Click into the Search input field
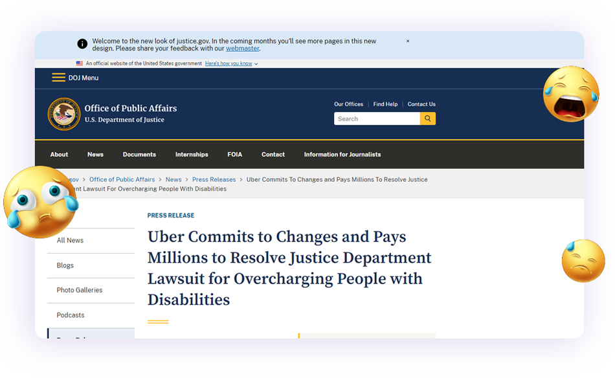 pyautogui.click(x=377, y=119)
